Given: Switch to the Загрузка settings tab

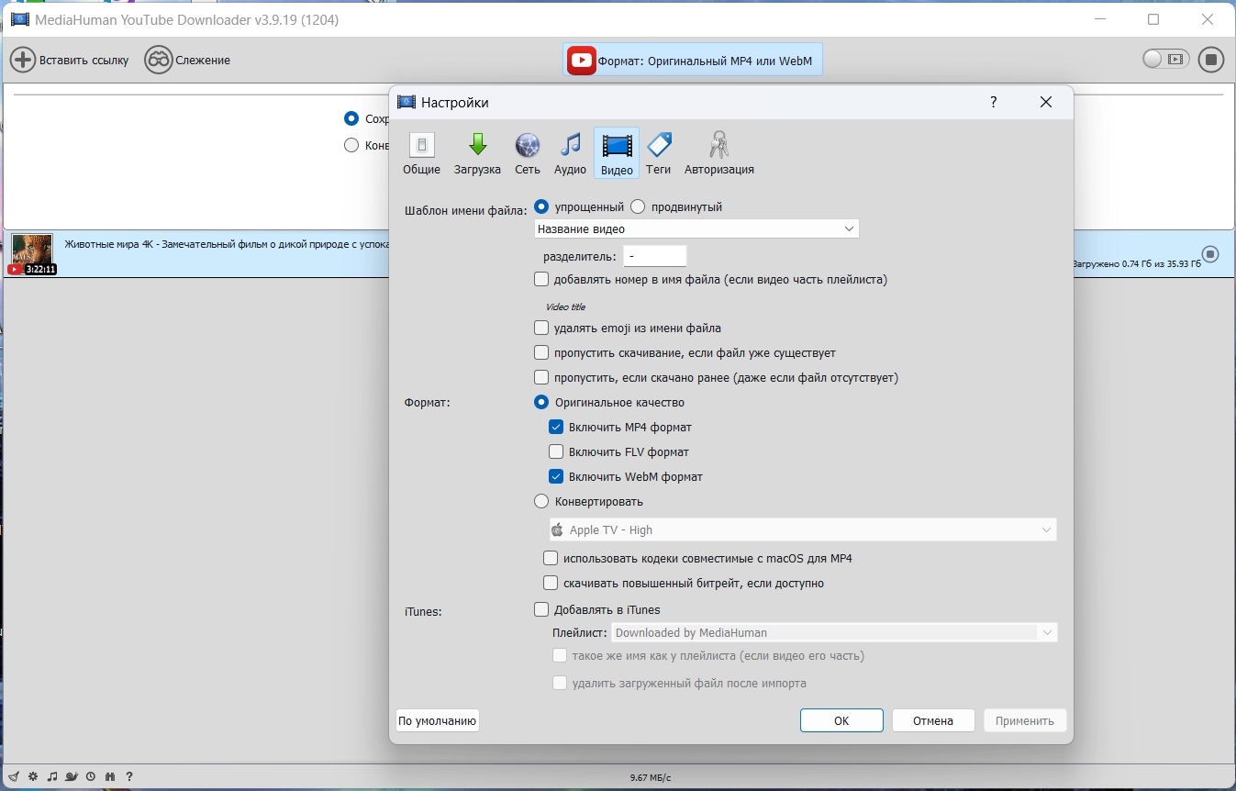Looking at the screenshot, I should coord(477,153).
